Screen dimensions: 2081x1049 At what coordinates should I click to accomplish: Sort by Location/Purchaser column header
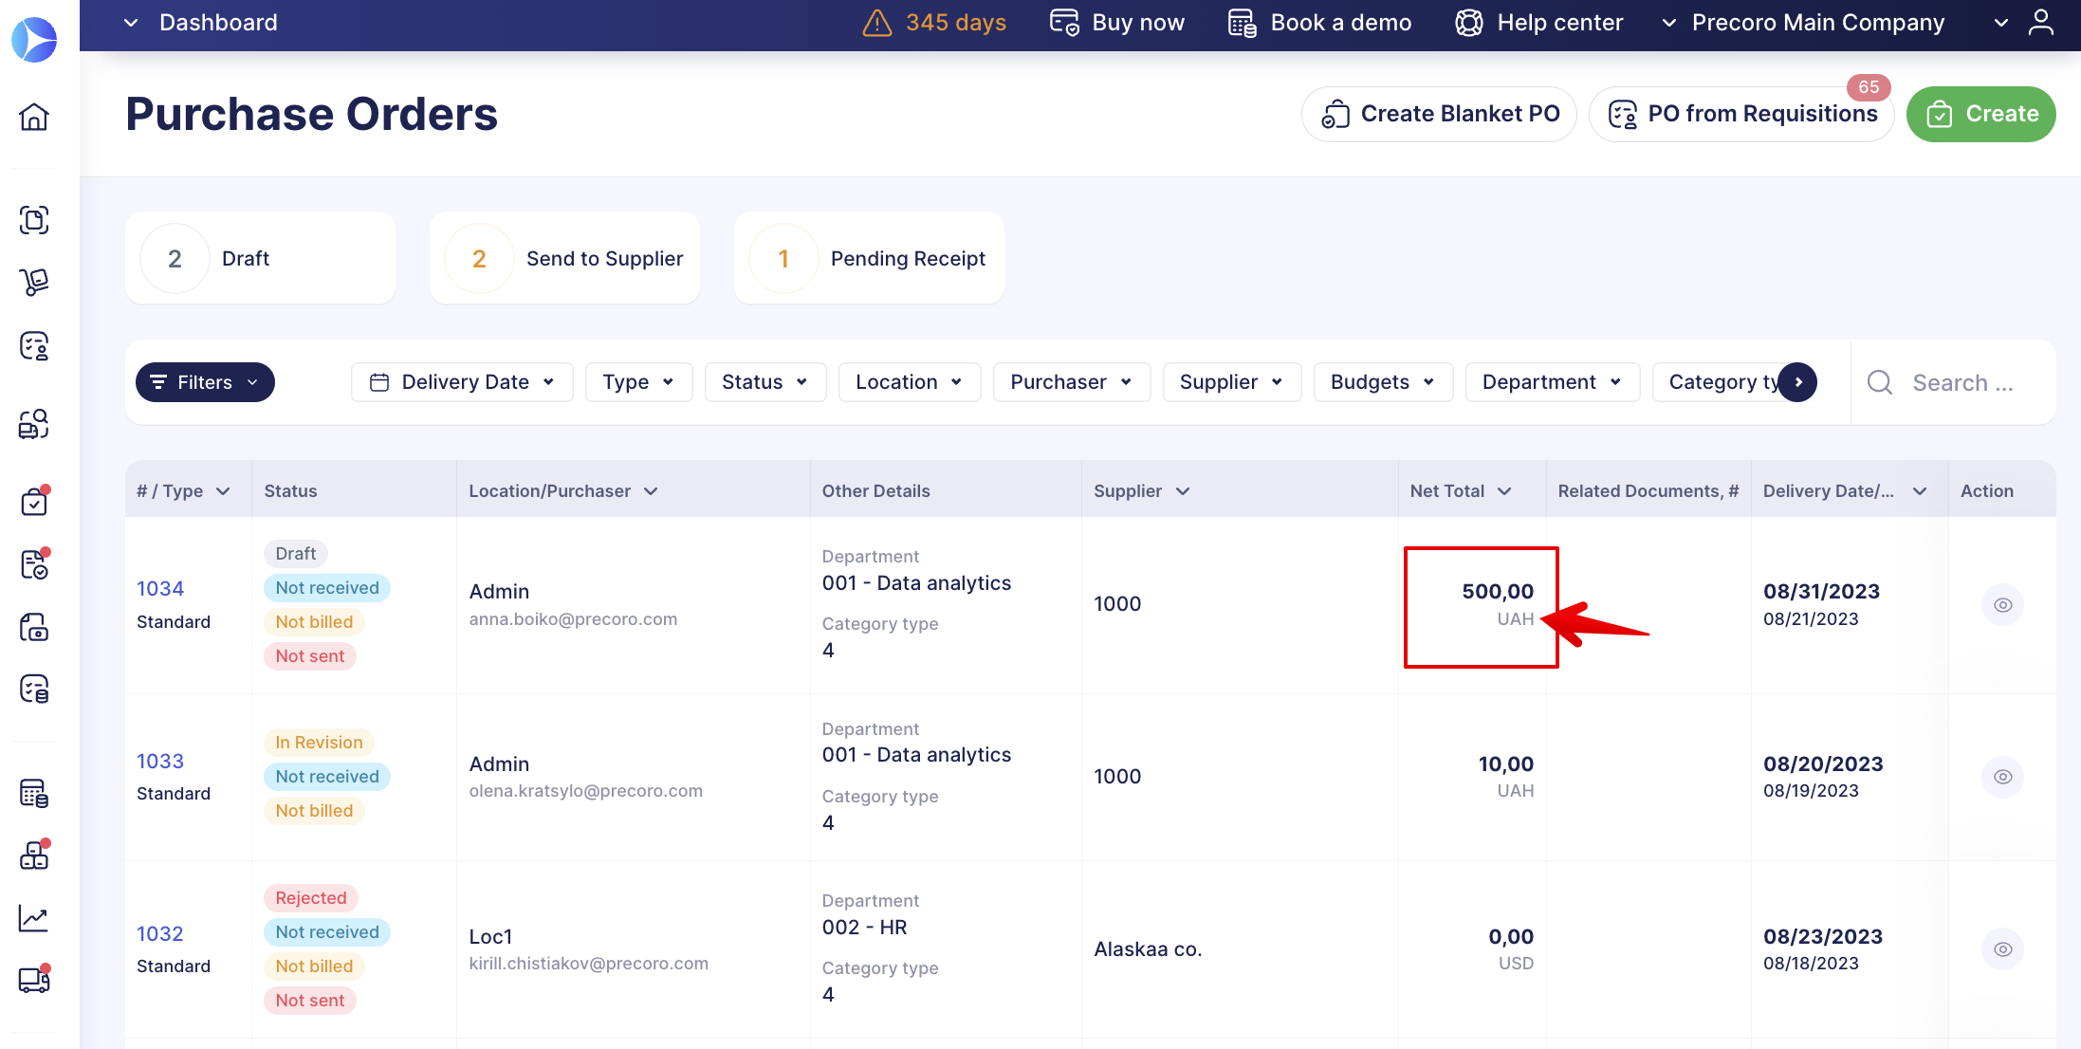563,491
